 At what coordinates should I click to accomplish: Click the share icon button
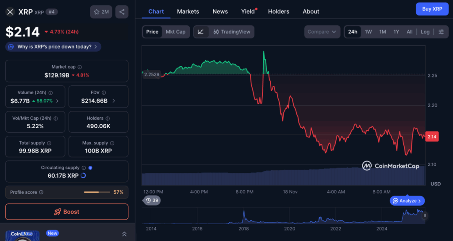(122, 12)
